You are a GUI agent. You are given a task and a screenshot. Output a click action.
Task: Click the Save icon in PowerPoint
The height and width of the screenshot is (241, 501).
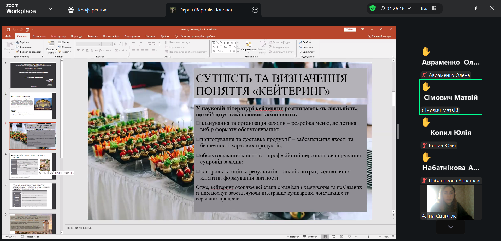(8, 30)
